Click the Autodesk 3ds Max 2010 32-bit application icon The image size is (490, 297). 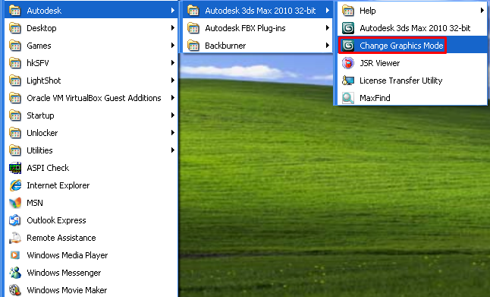[348, 28]
